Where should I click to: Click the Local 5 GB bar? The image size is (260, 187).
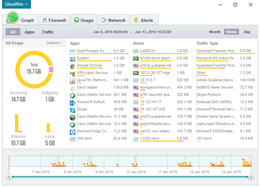coord(48,128)
